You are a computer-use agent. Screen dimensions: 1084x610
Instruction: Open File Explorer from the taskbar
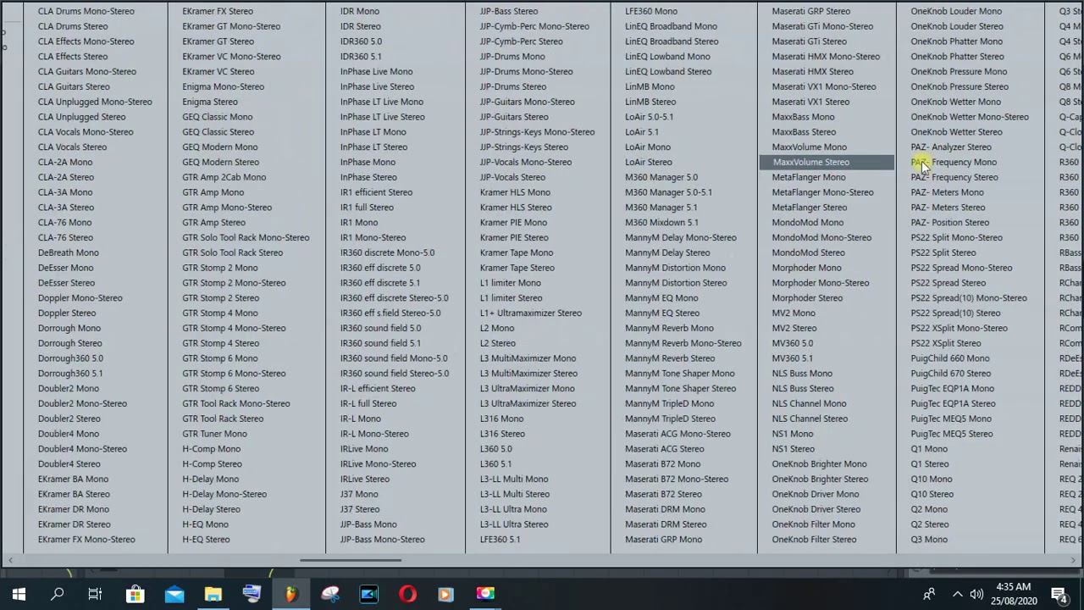[213, 594]
